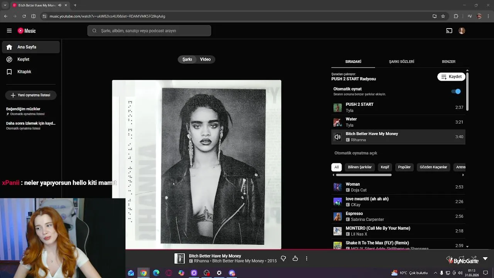The height and width of the screenshot is (278, 494).
Task: Open Daha sonra izlemek için playlist
Action: point(31,125)
